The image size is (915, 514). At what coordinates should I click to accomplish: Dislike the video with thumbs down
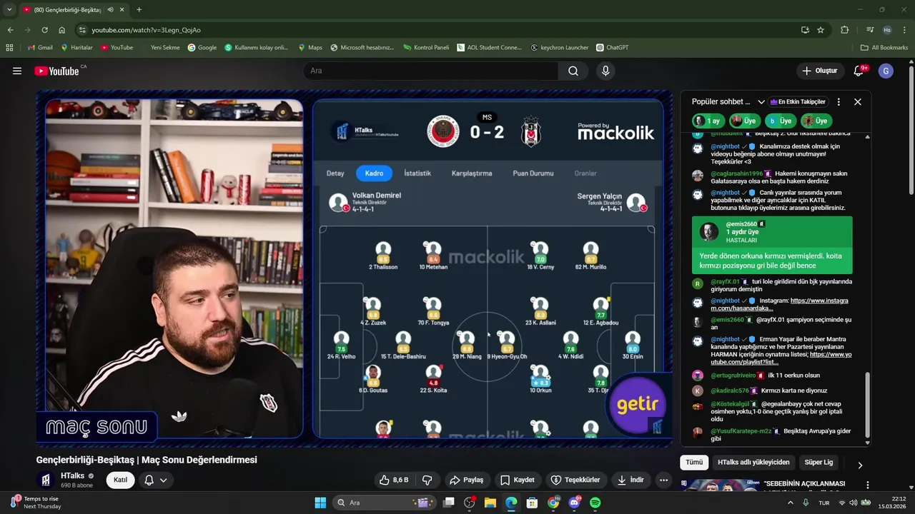[427, 480]
